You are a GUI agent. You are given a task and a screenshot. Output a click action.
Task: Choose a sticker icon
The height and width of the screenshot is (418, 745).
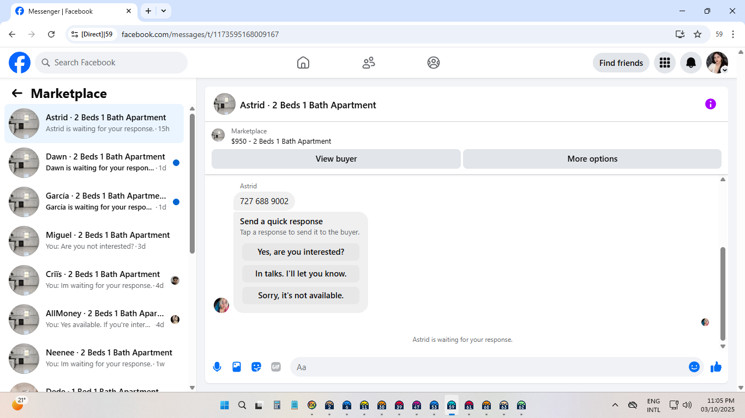coord(256,367)
